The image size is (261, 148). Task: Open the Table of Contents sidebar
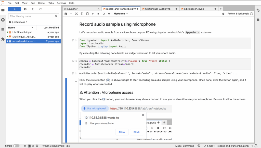[x=3, y=29]
